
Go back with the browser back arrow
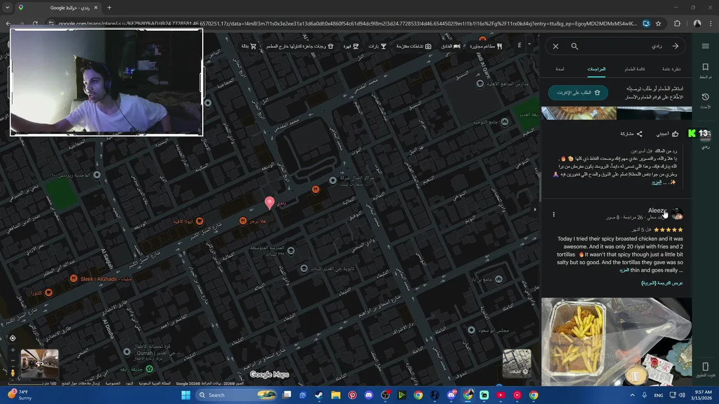click(x=8, y=24)
